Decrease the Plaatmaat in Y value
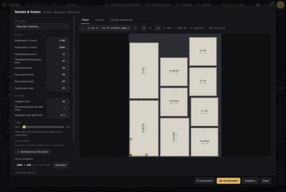The image size is (286, 192). click(x=68, y=49)
